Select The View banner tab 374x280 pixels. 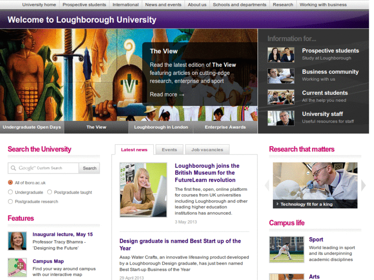point(96,127)
